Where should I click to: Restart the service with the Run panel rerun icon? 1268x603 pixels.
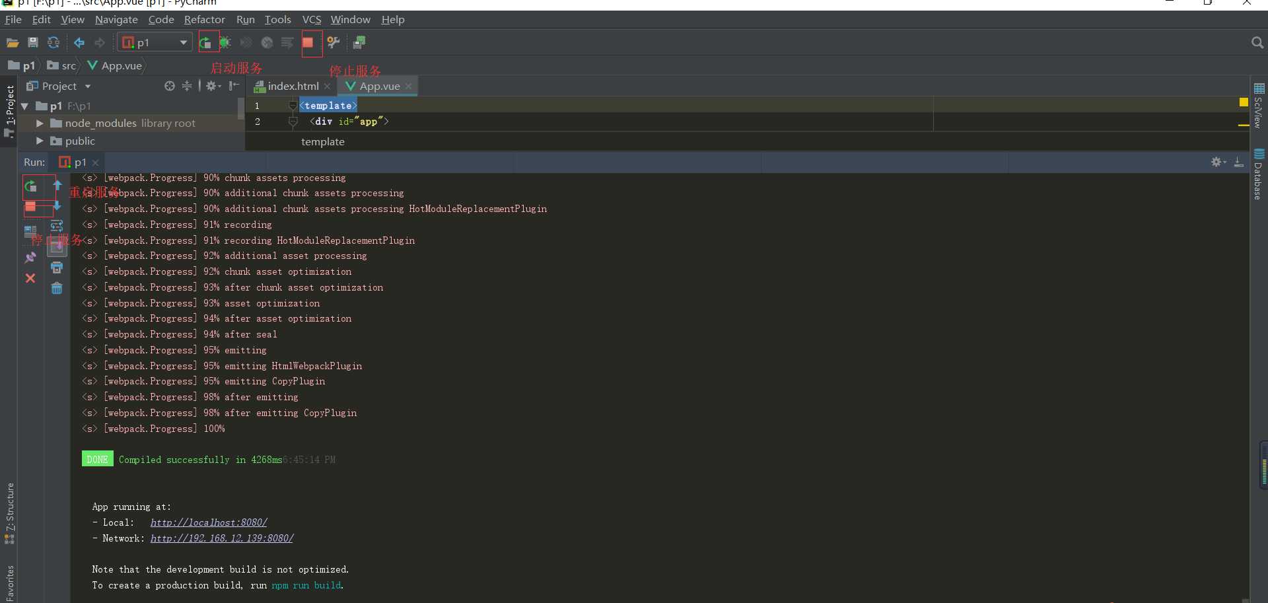pos(30,187)
